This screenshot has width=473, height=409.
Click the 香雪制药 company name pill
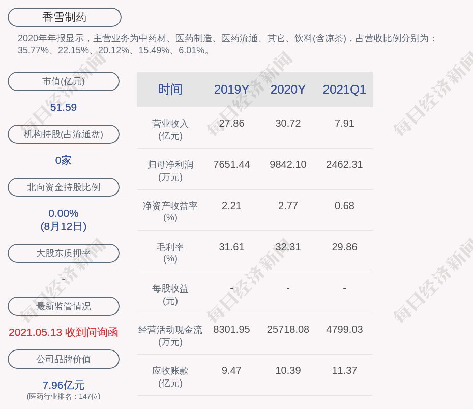(65, 17)
